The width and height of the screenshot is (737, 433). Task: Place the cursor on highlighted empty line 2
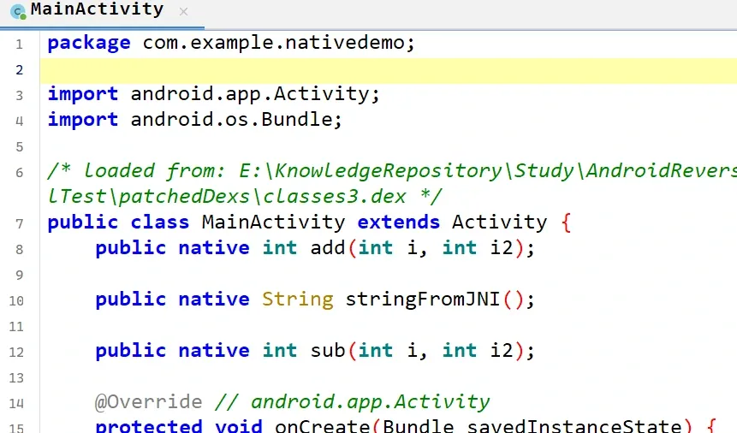click(x=389, y=70)
